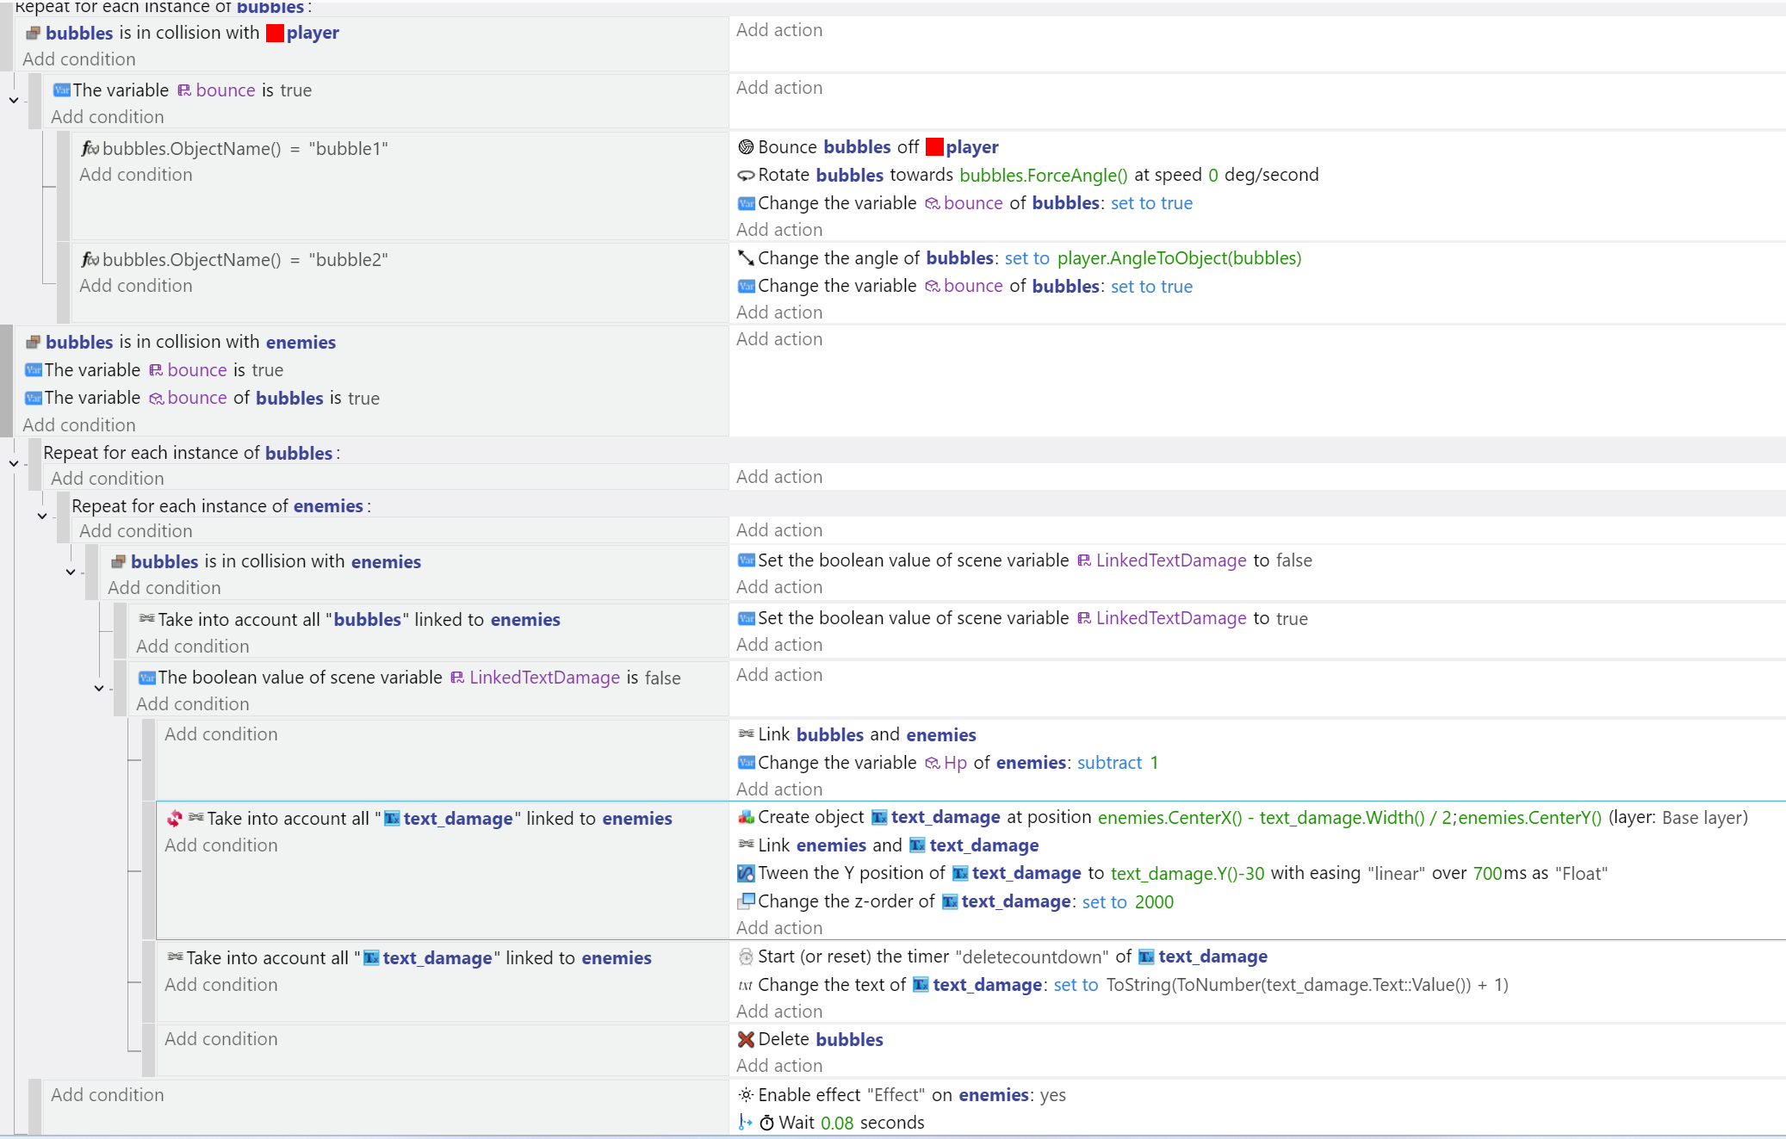This screenshot has height=1139, width=1786.
Task: Click the z-order icon on Change z-order action
Action: coord(747,901)
